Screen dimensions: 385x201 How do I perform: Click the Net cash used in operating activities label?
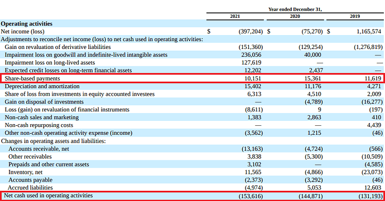pyautogui.click(x=49, y=195)
